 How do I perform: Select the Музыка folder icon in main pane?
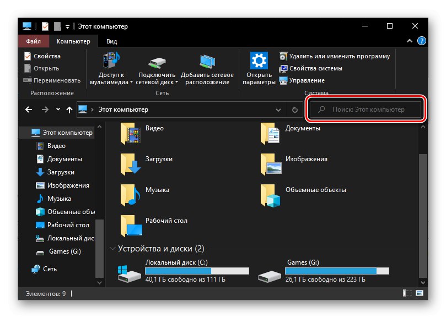(x=131, y=195)
